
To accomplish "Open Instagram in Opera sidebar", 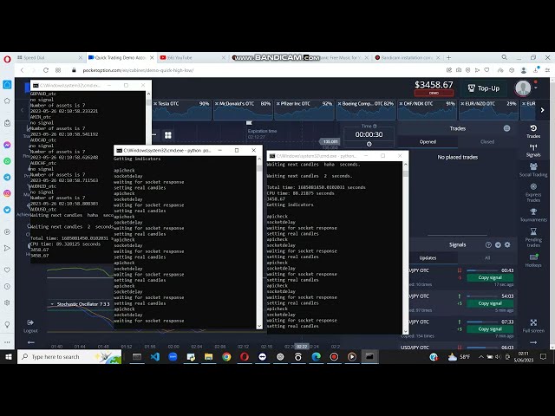I will 7,193.
